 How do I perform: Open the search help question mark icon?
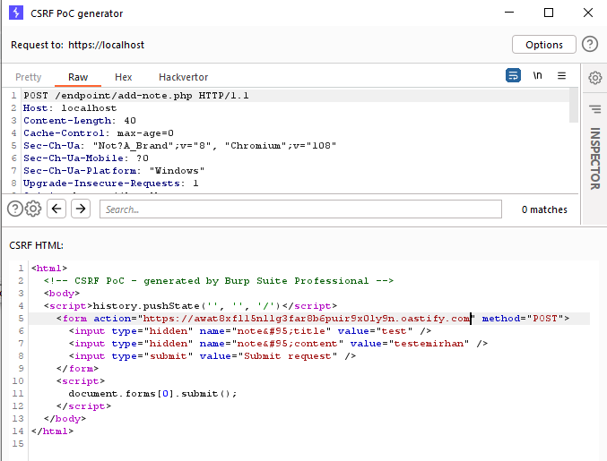tap(15, 209)
